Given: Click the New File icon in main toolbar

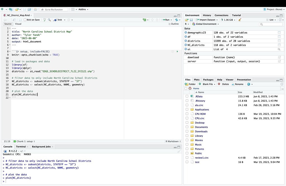Looking at the screenshot, I should click(x=2, y=9).
